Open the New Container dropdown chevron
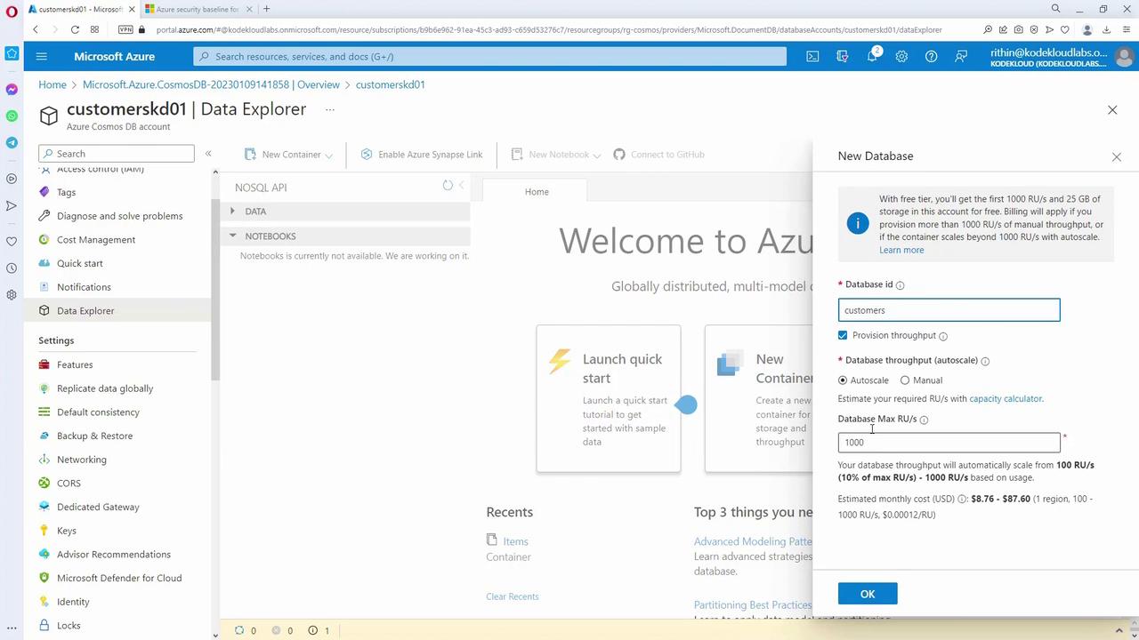 (x=328, y=156)
